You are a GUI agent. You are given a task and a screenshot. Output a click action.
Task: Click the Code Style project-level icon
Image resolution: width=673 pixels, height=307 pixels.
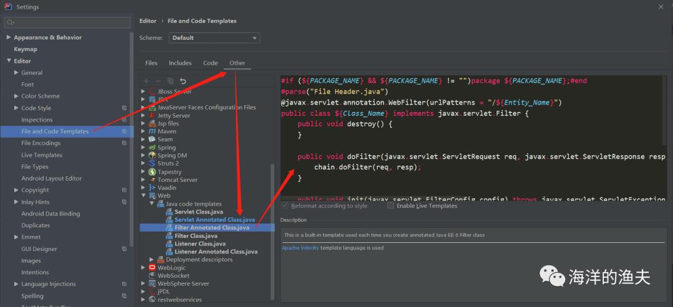pyautogui.click(x=125, y=108)
